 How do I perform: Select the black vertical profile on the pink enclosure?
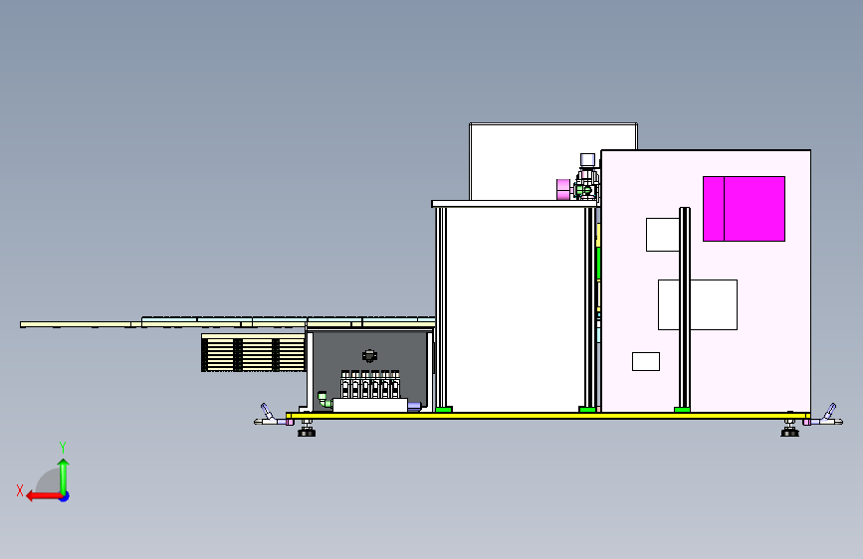click(x=684, y=309)
